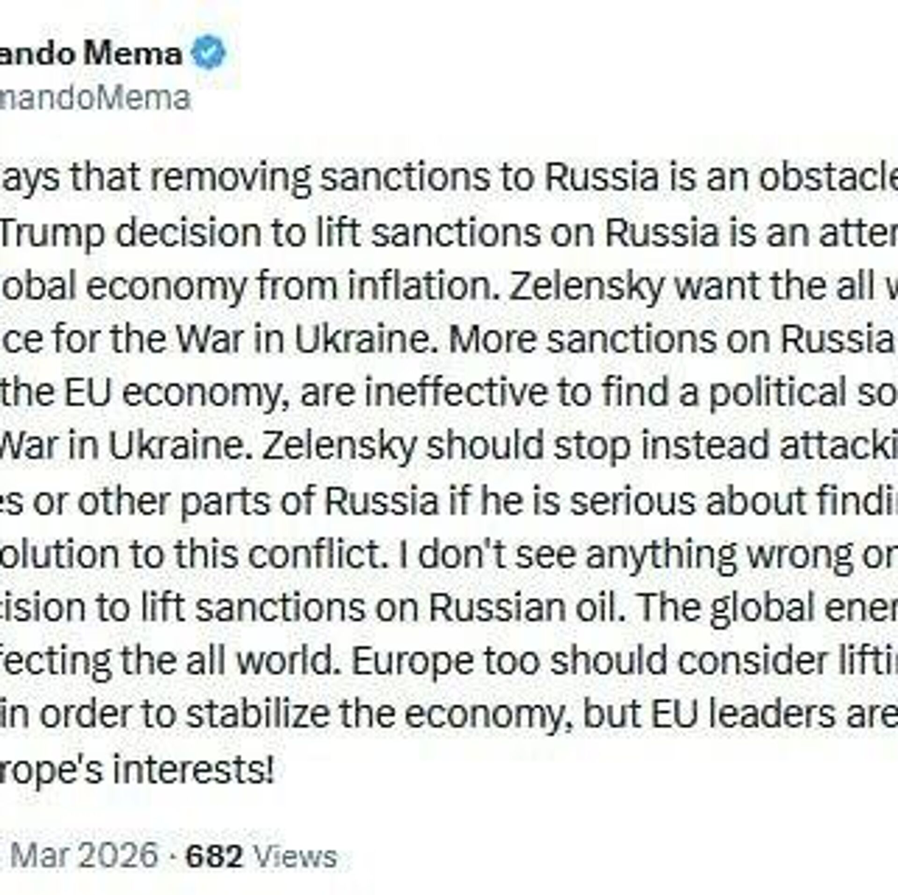
Task: Click the 682 Views counter
Action: point(261,856)
